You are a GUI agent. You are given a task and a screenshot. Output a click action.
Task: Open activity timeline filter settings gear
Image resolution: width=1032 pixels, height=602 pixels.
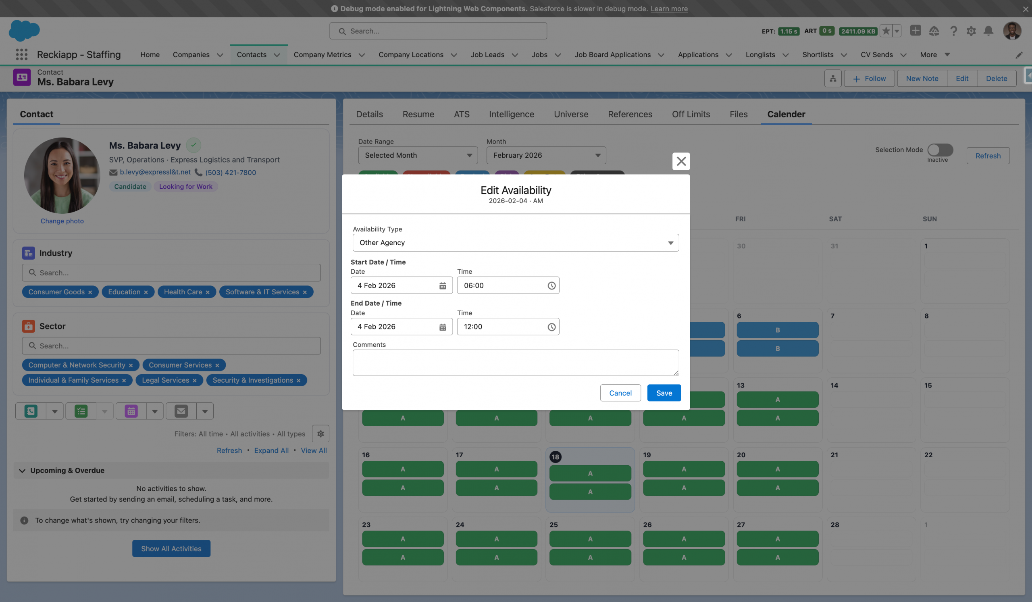(x=320, y=434)
